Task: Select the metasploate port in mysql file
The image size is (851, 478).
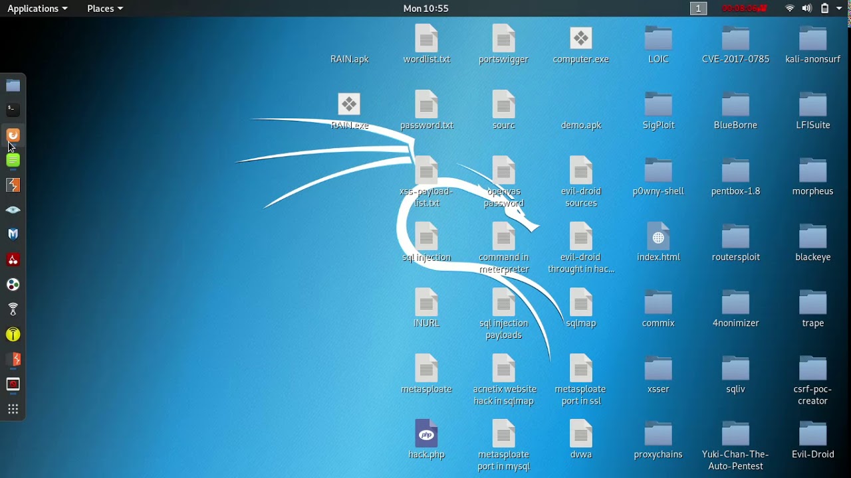Action: [504, 445]
